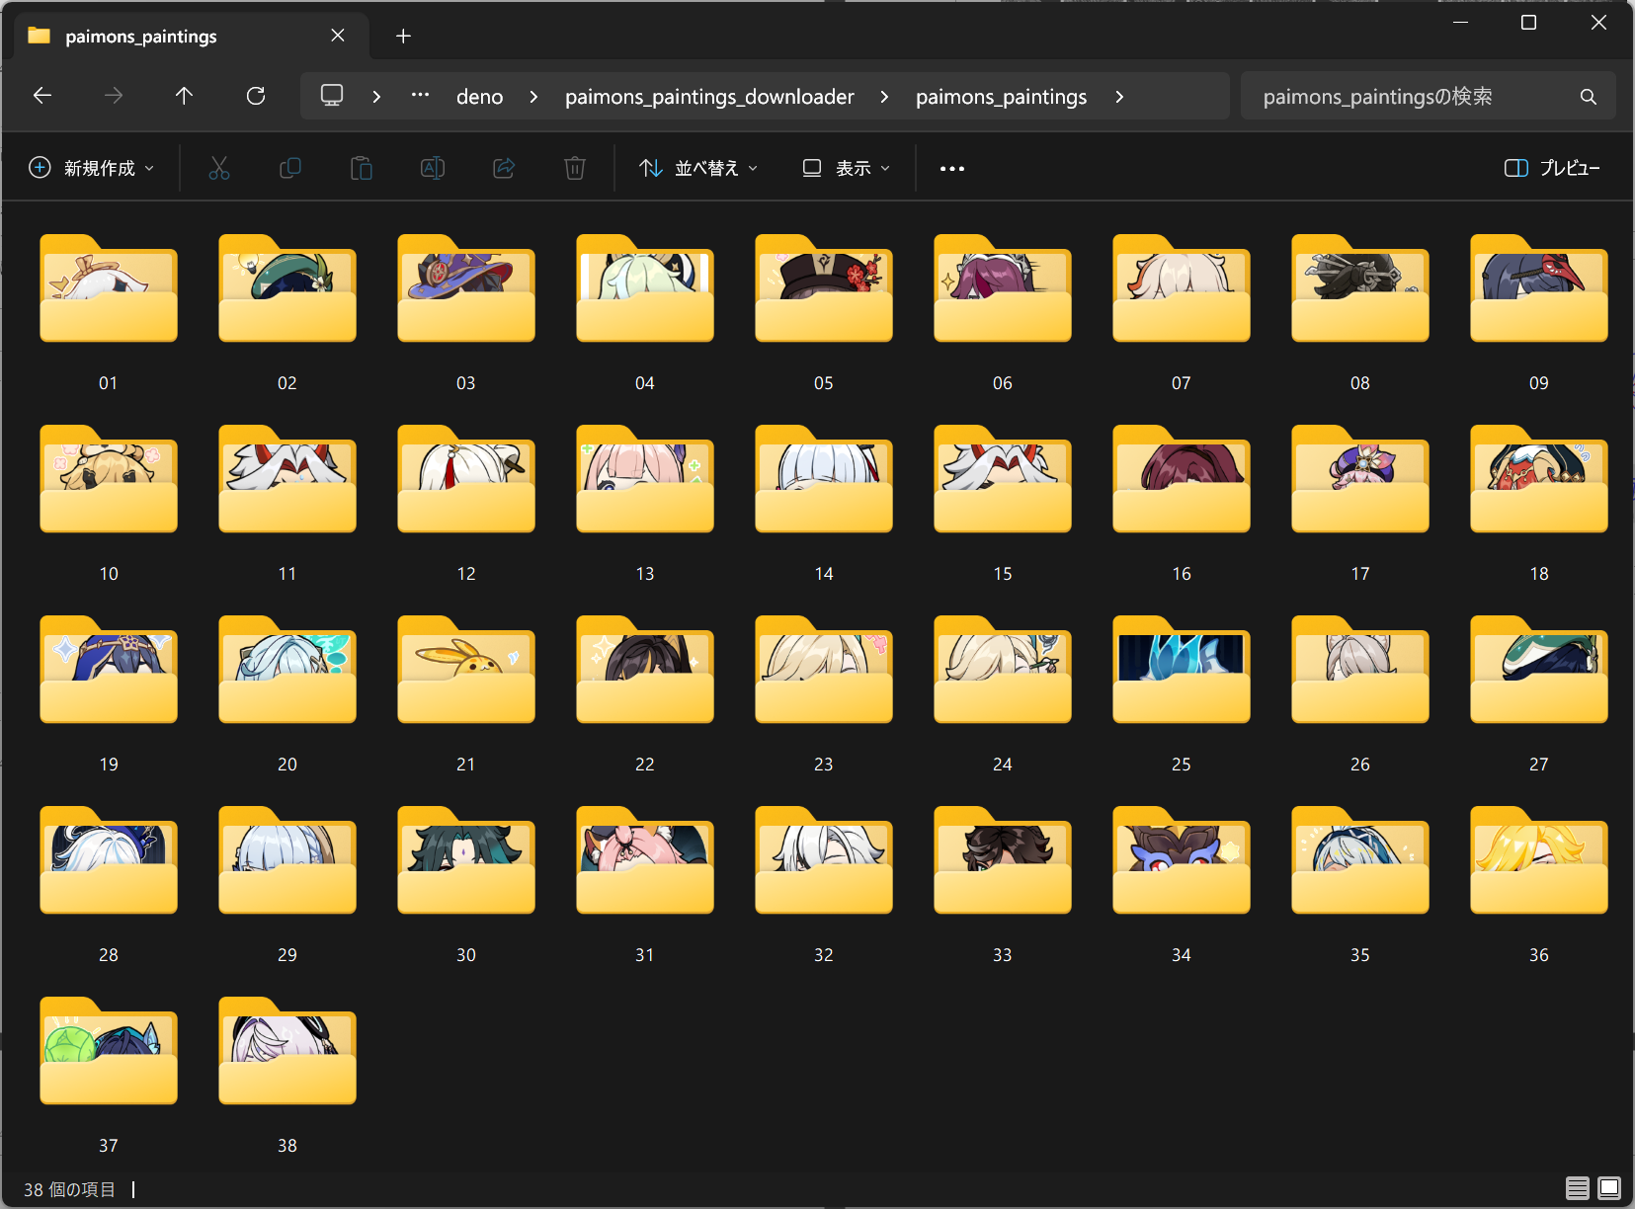
Task: Switch to large thumbnails view
Action: pos(1609,1188)
